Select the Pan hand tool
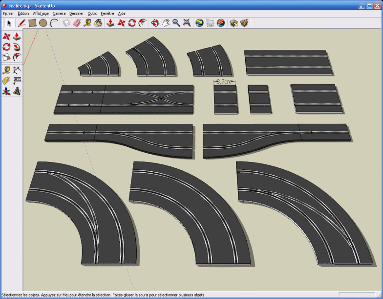383x299 pixels. (166, 23)
